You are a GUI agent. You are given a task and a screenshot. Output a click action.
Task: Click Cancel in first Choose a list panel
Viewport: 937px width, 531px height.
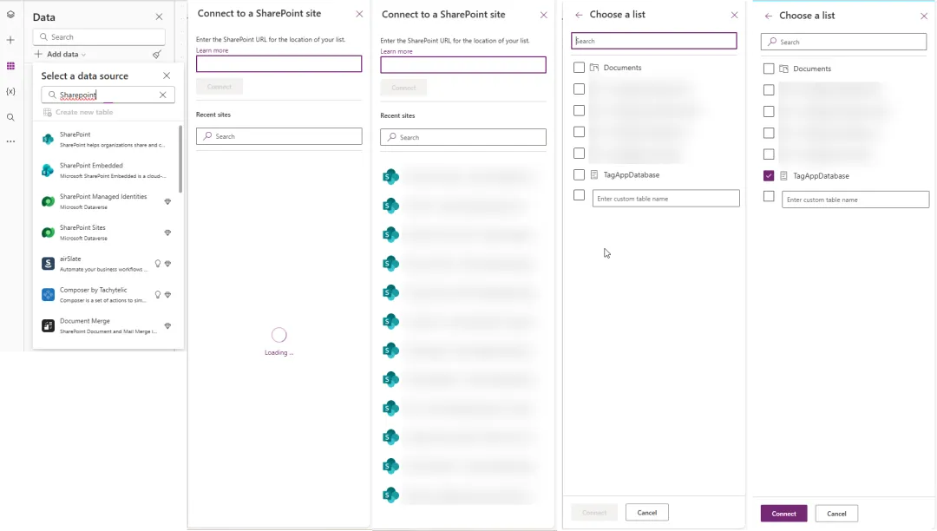point(647,513)
